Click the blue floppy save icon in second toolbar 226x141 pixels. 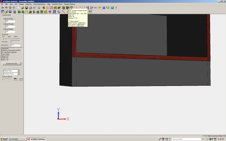click(10, 12)
